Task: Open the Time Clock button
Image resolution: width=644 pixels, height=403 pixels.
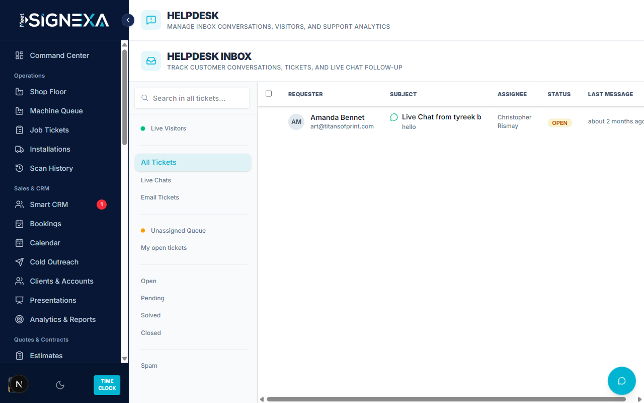Action: click(x=107, y=385)
